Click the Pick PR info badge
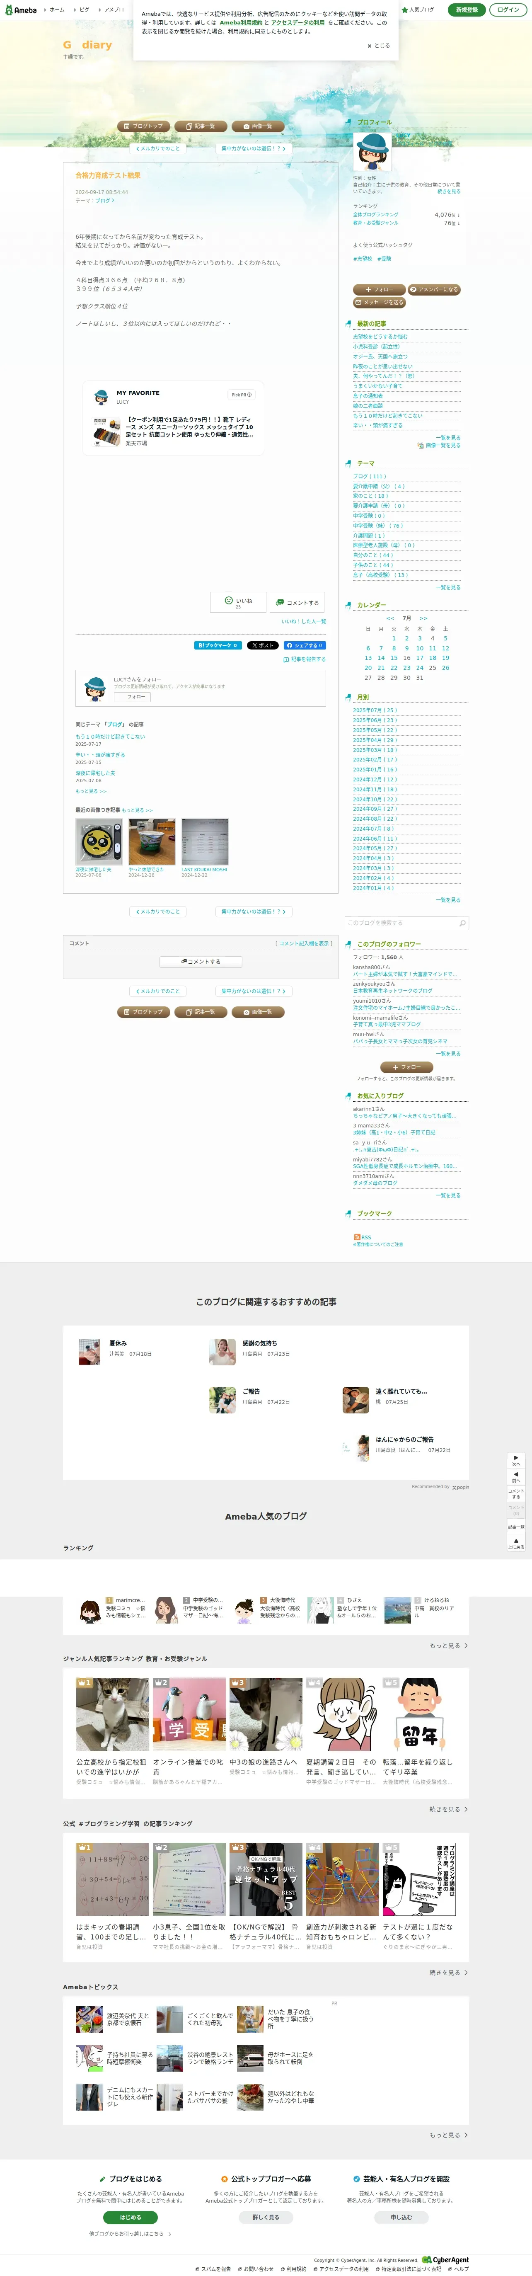Screen dimensions: 532x2276 (x=241, y=395)
